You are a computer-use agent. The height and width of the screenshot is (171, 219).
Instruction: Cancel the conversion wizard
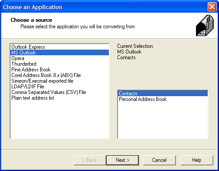coord(159,160)
